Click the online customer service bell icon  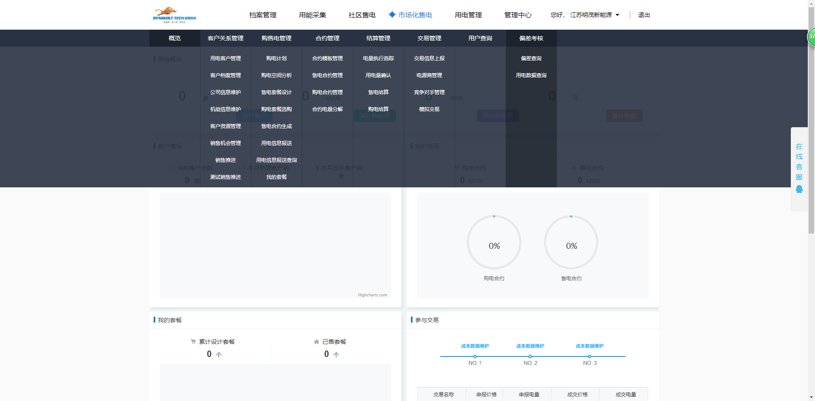click(x=799, y=189)
